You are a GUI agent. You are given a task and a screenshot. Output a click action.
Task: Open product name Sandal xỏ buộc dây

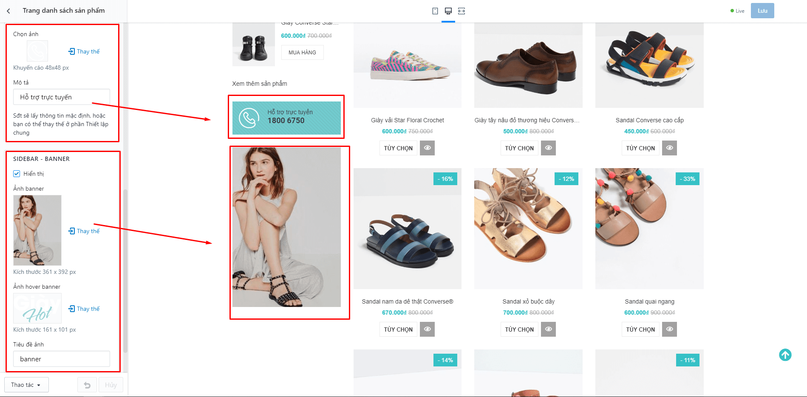click(529, 301)
